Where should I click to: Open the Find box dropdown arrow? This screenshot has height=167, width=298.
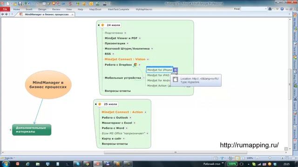coord(266,9)
